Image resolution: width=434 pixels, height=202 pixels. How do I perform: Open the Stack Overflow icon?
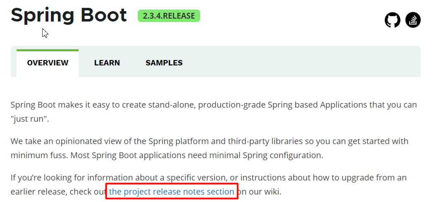pos(412,20)
